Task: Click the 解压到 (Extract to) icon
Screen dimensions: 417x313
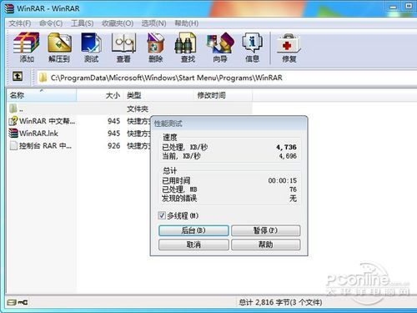Action: (x=59, y=48)
